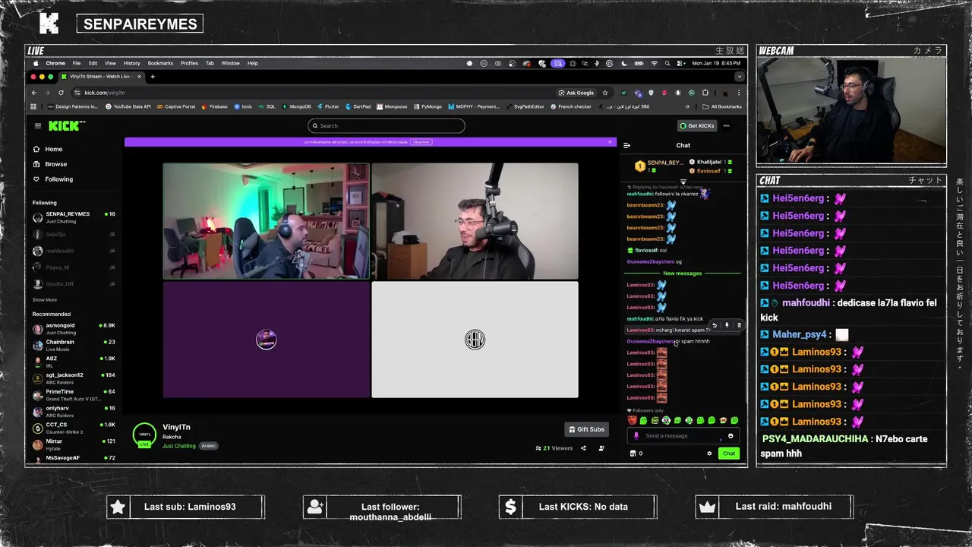
Task: Expand the chat leaderboard handle
Action: pyautogui.click(x=683, y=182)
